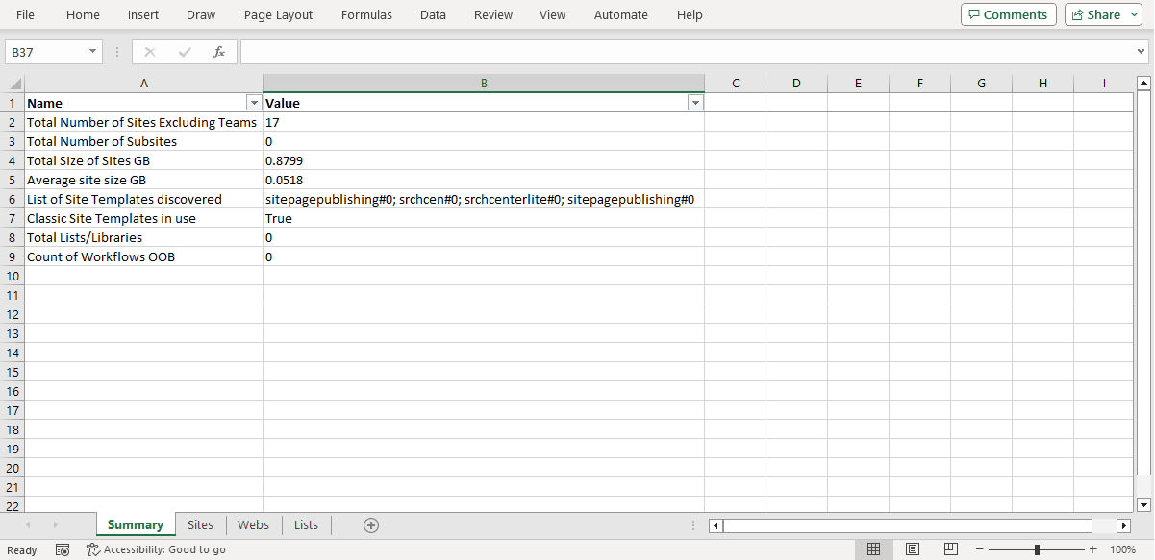Image resolution: width=1155 pixels, height=560 pixels.
Task: Expand the Name Box dropdown arrow
Action: (x=92, y=52)
